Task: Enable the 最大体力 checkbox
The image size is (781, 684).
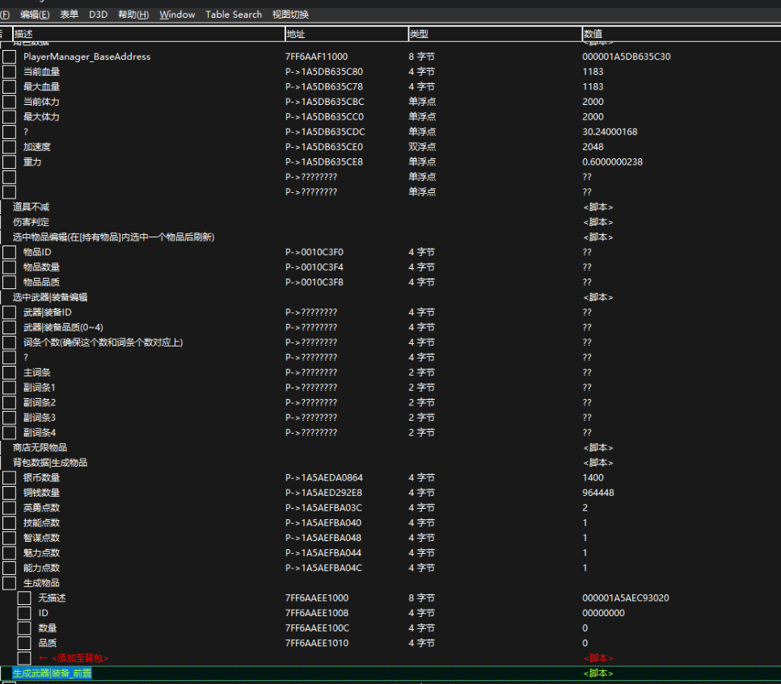Action: click(x=9, y=117)
